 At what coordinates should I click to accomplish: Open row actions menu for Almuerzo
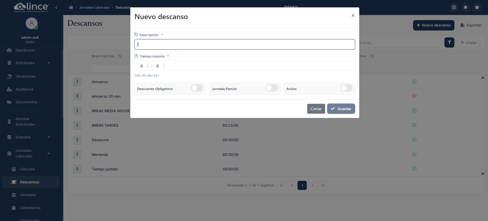(77, 82)
